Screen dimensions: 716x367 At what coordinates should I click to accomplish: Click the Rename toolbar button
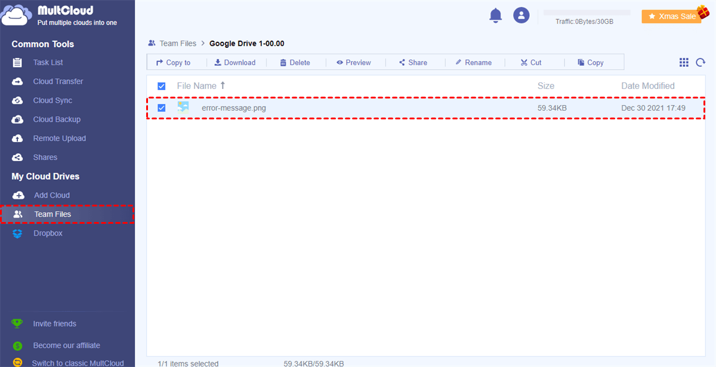(x=473, y=63)
